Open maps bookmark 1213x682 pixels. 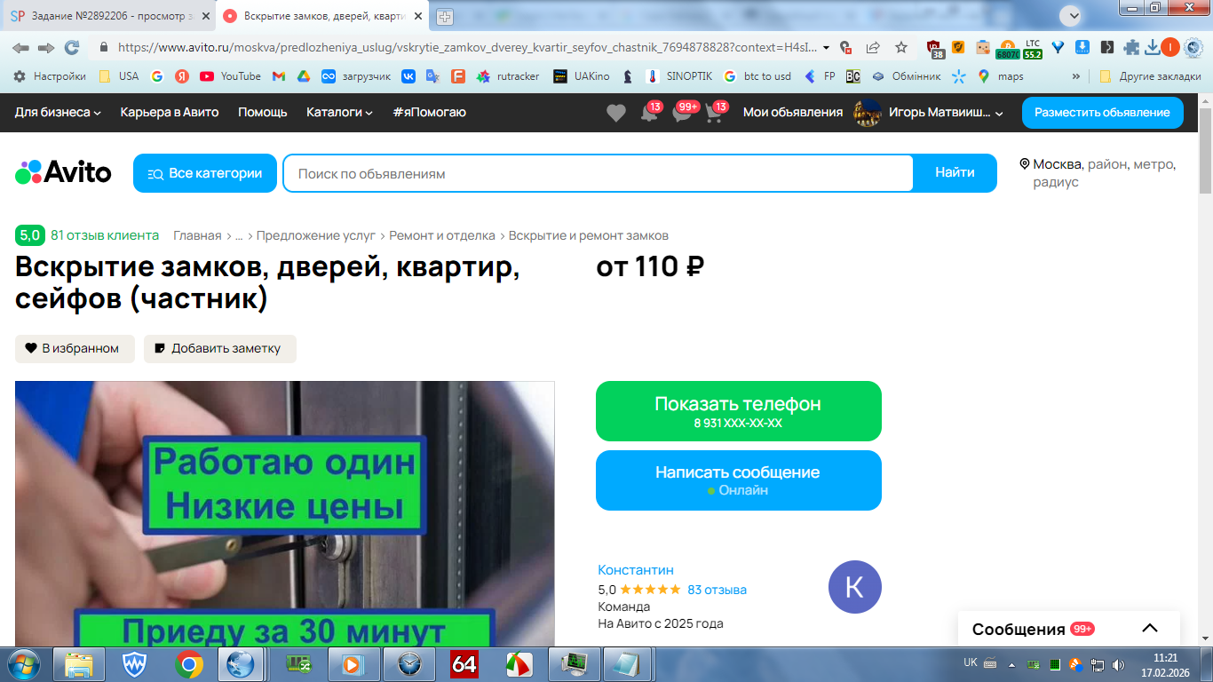coord(1001,76)
